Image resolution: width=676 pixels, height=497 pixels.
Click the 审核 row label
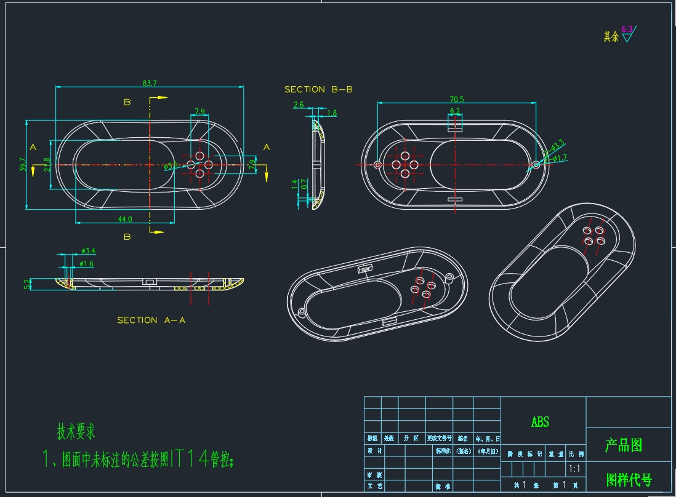(x=375, y=475)
